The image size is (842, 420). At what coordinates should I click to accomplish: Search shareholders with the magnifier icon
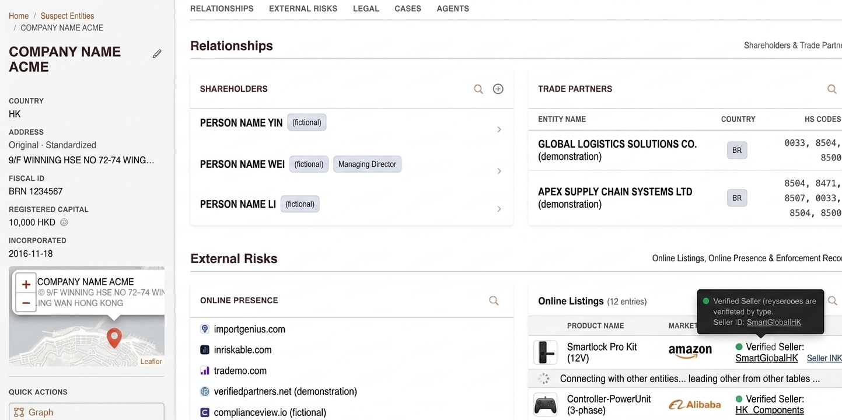point(478,89)
